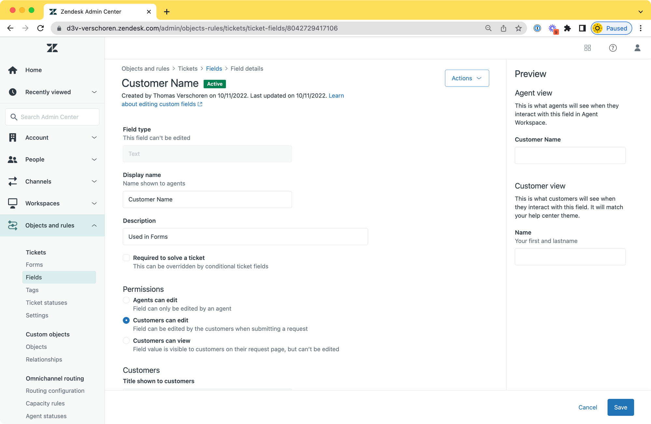The height and width of the screenshot is (424, 651).
Task: Click the Home house icon
Action: pos(13,70)
